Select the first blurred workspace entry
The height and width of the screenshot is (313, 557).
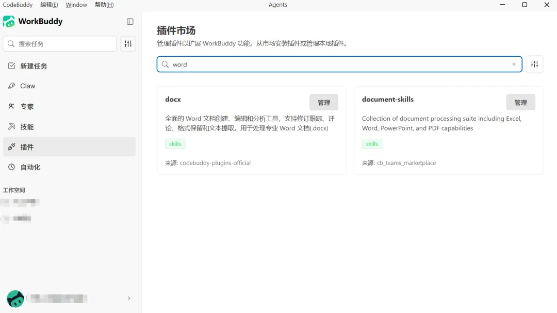pos(21,202)
